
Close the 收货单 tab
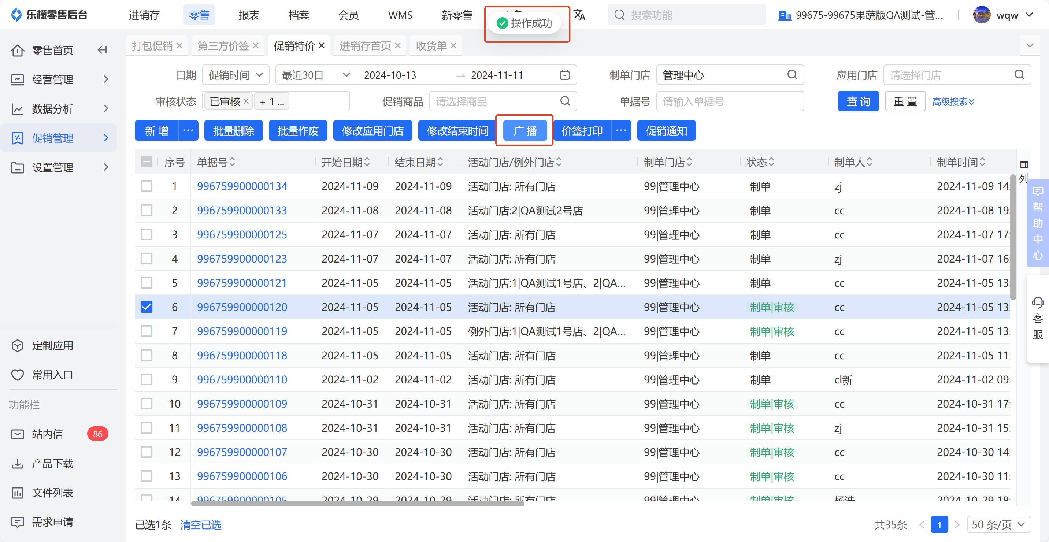click(453, 46)
